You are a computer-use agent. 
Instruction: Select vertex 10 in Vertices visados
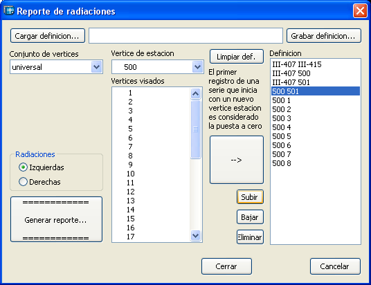click(151, 174)
